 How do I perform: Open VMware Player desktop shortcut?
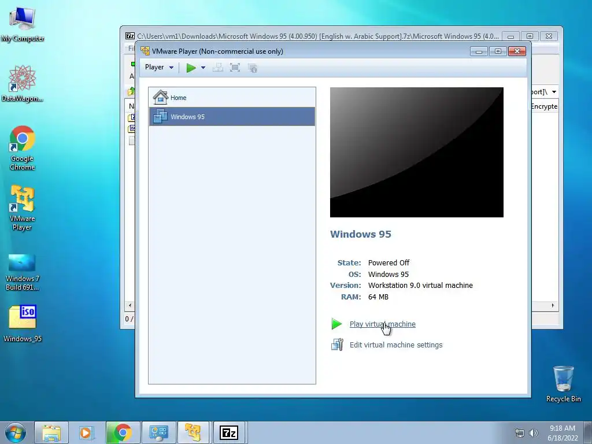[23, 208]
